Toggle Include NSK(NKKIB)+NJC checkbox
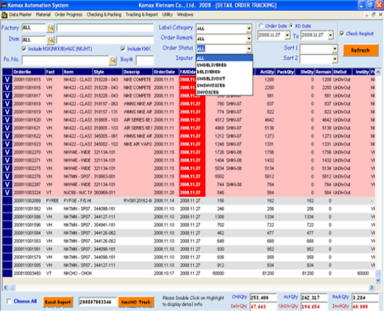384x311 pixels. click(x=24, y=49)
